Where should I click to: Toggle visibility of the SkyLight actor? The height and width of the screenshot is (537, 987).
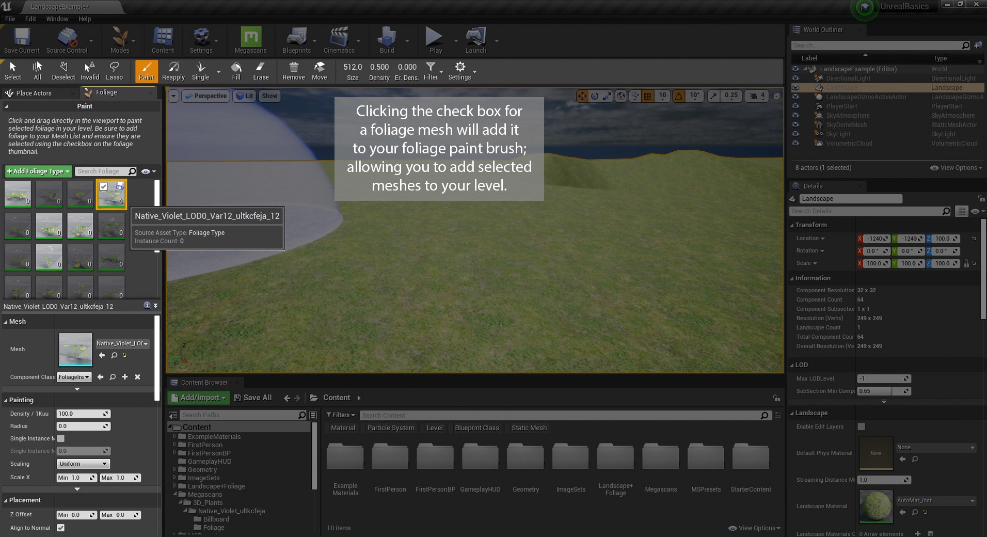click(x=795, y=134)
